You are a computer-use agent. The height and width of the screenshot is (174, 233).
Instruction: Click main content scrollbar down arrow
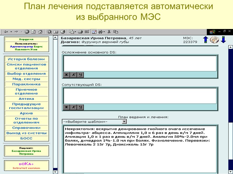pyautogui.click(x=230, y=172)
